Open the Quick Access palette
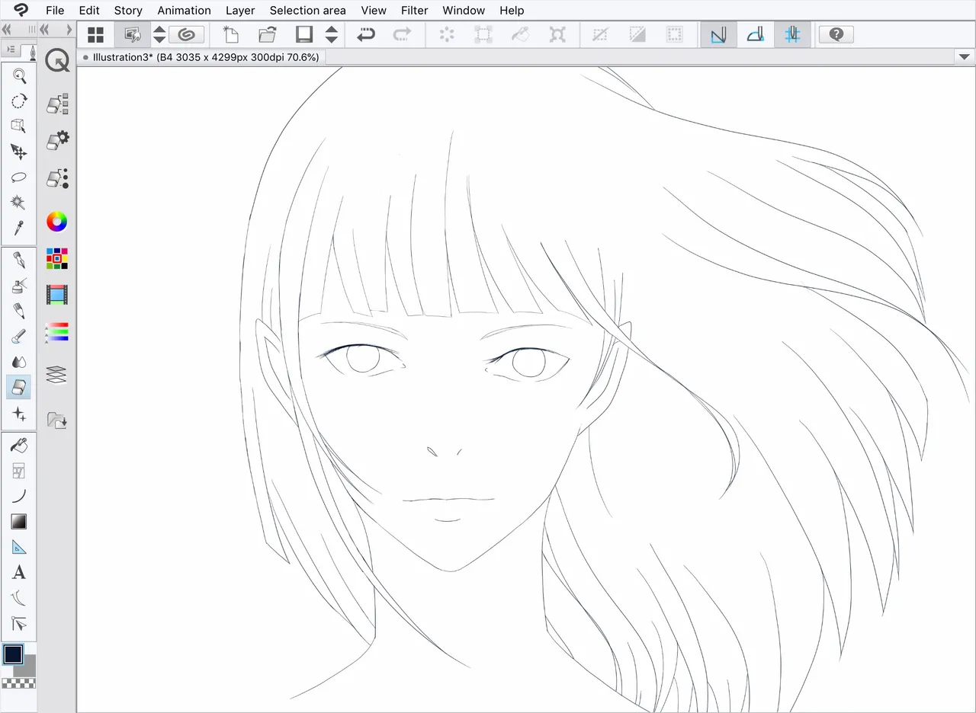This screenshot has height=713, width=976. coord(57,61)
